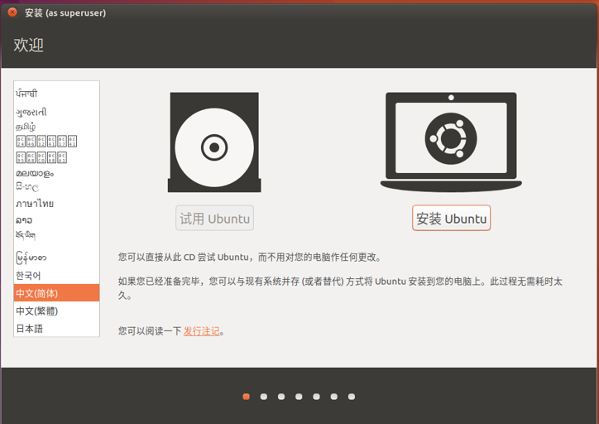
Task: Select 中文(简体) in the language list
Action: pos(56,293)
